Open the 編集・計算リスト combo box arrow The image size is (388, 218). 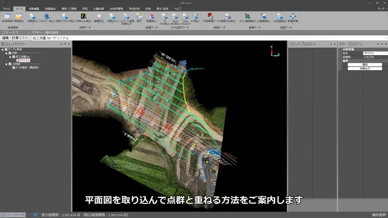coord(386,38)
